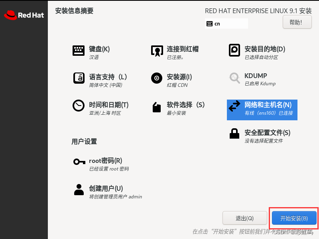The image size is (319, 239).
Task: Click the KDUMP magnifier icon
Action: [x=234, y=78]
